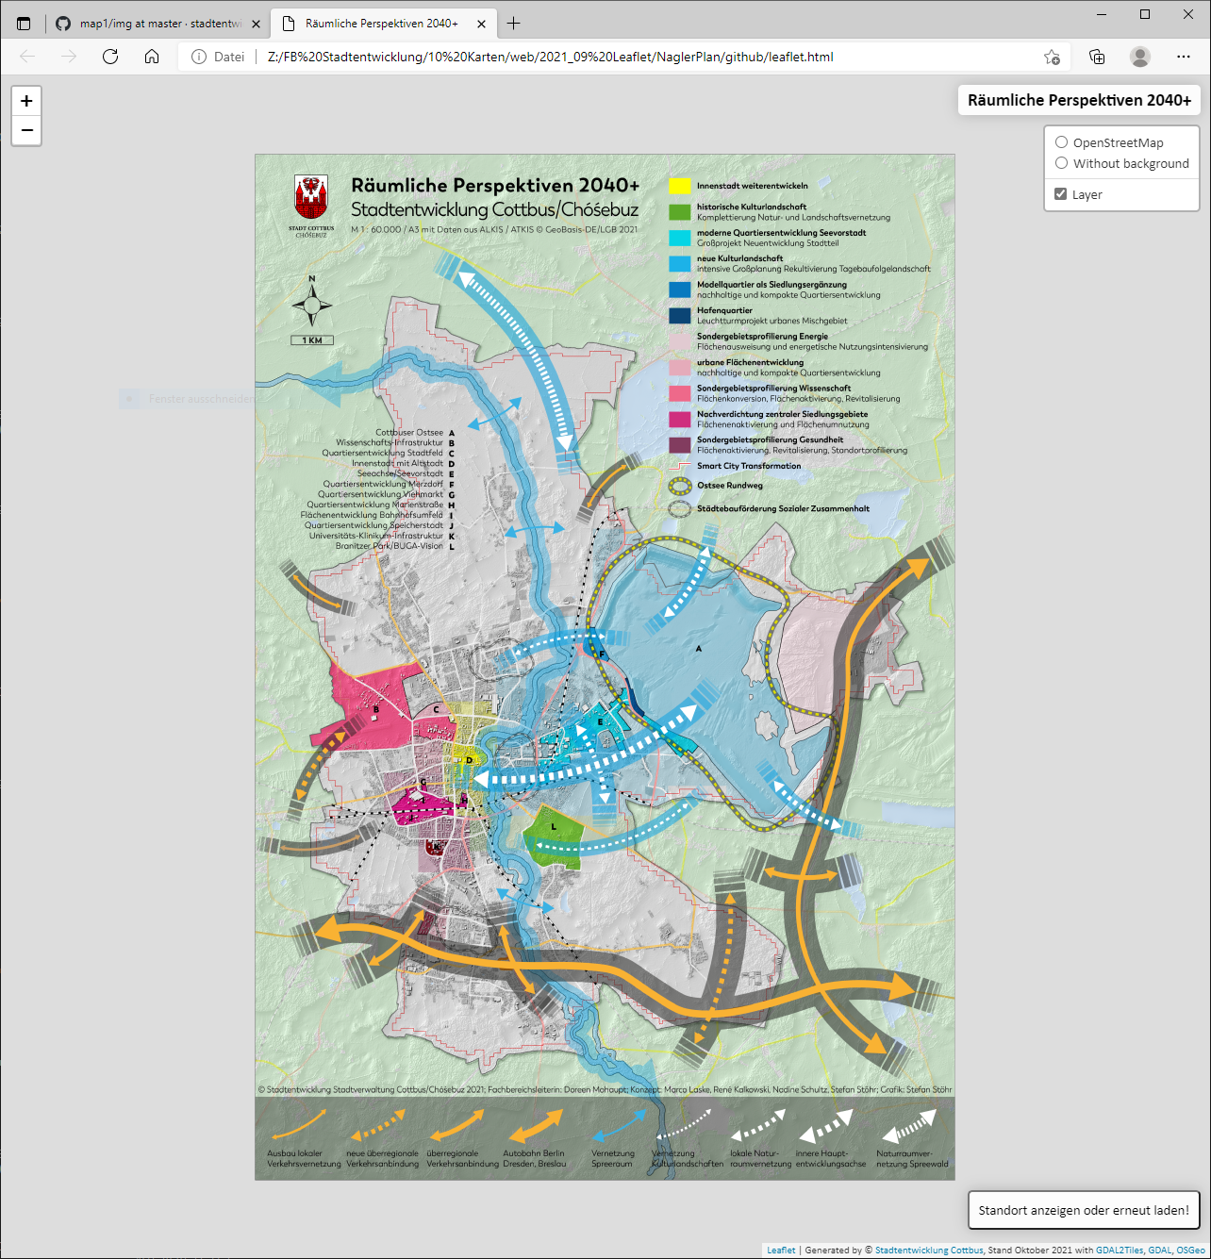
Task: Open a new browser tab
Action: point(514,24)
